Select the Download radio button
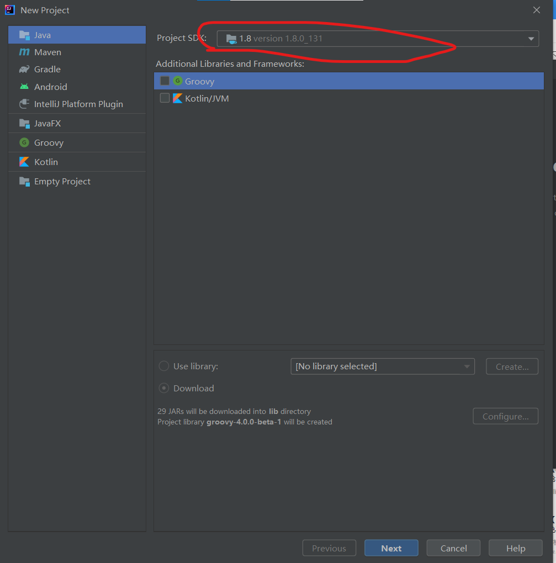 click(164, 388)
